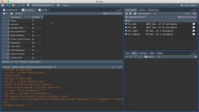Open the Addins dropdown
This screenshot has width=199, height=112.
click(x=67, y=5)
